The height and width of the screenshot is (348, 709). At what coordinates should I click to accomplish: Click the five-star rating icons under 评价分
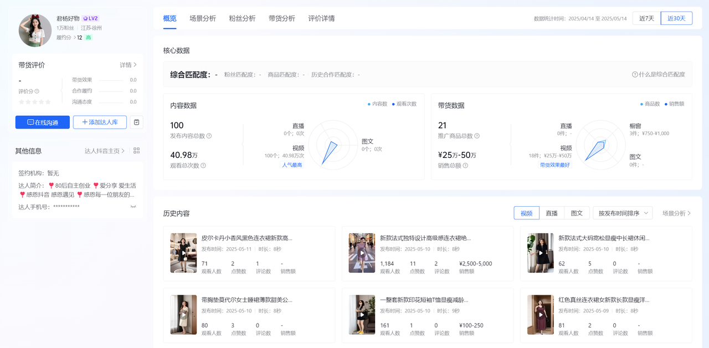pyautogui.click(x=34, y=102)
